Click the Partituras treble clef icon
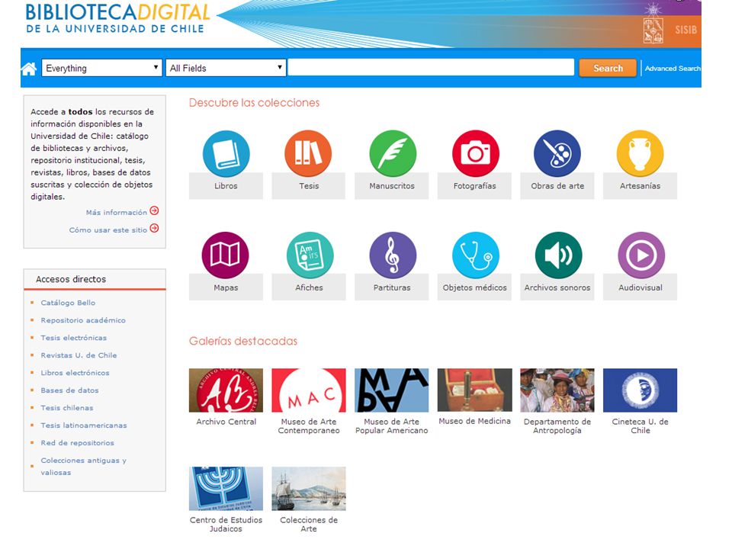 click(x=393, y=255)
